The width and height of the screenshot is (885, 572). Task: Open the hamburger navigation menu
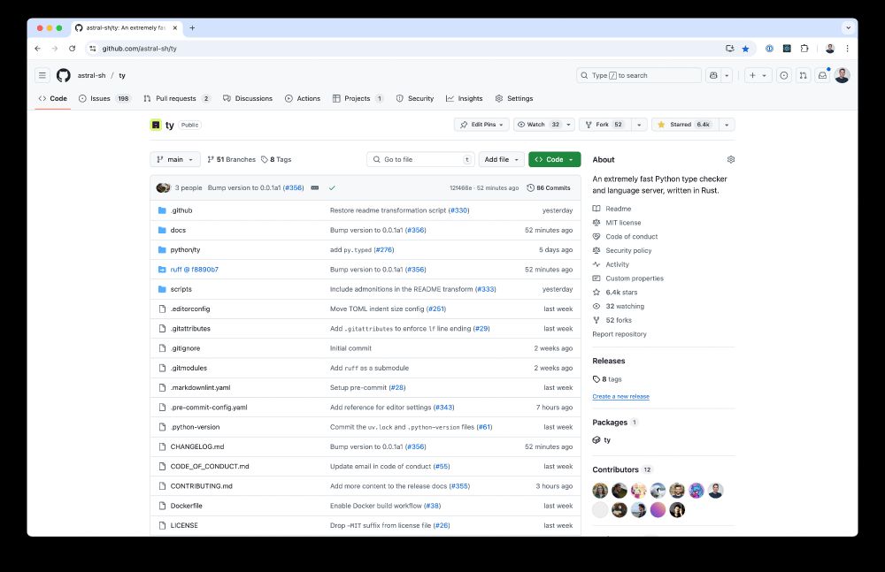tap(42, 75)
